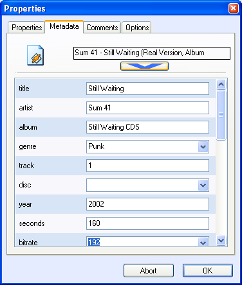The image size is (242, 285).
Task: Click the track label text
Action: [x=26, y=166]
